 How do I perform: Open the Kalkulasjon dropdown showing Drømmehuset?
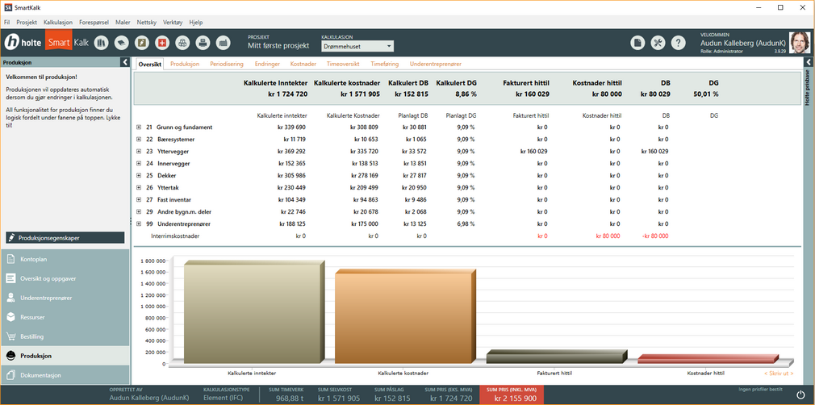coord(357,47)
